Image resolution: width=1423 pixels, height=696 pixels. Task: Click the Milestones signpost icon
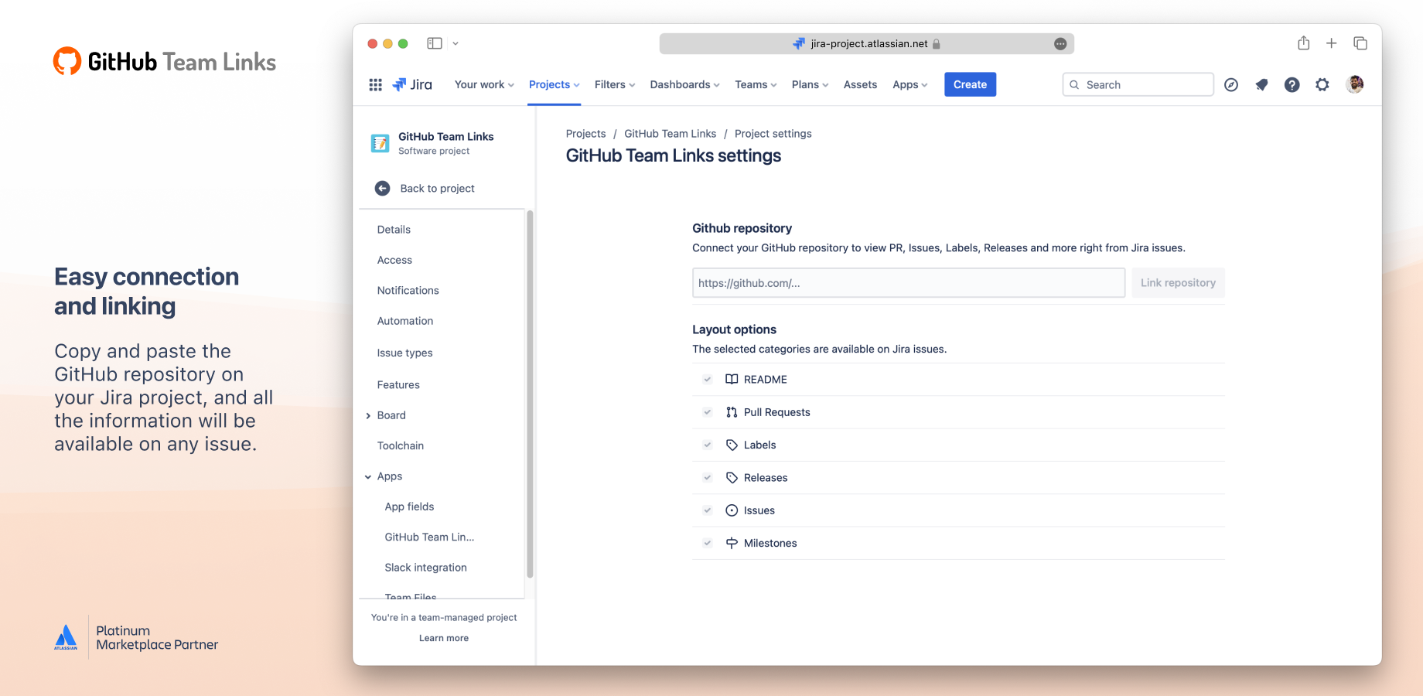click(x=732, y=543)
